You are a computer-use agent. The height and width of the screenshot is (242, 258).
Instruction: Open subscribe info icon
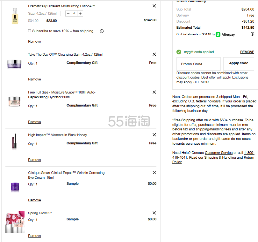[x=102, y=31]
